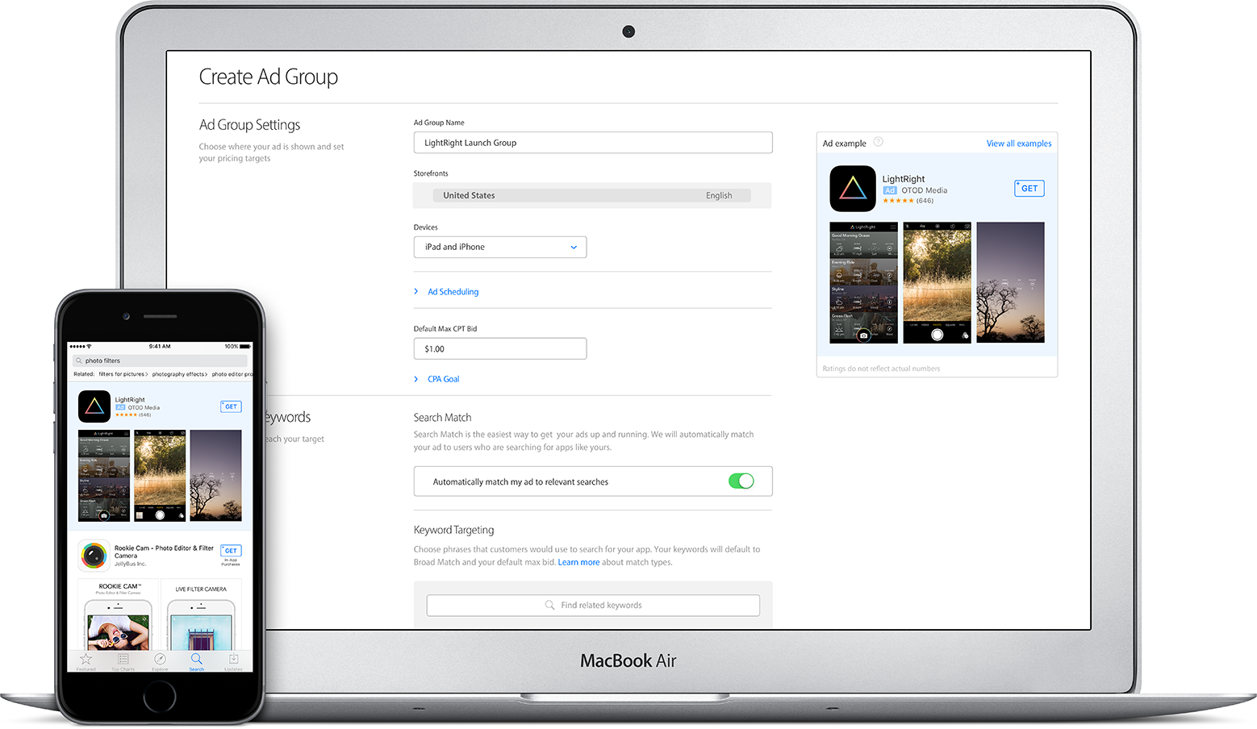Click the LightRight app icon in ad example

(x=853, y=189)
